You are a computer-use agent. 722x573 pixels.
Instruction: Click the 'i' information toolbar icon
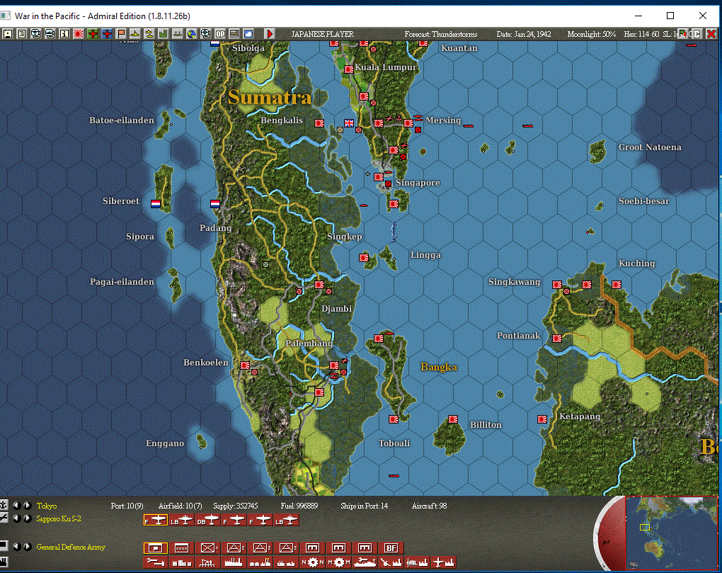tap(64, 33)
